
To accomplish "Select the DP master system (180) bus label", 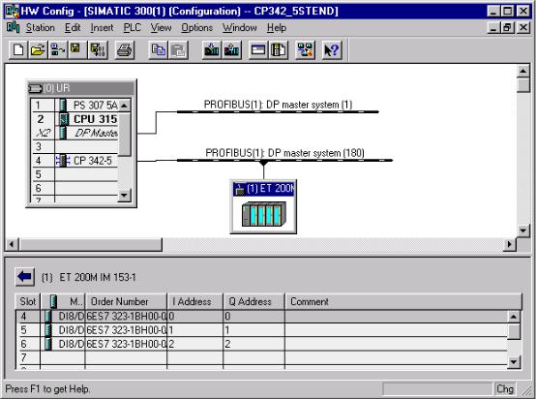I will coord(284,153).
